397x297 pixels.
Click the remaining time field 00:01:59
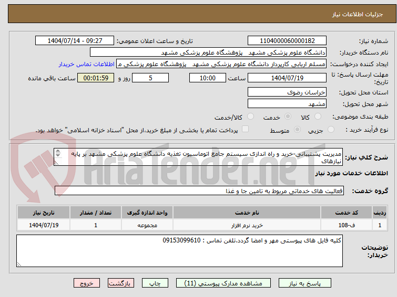pyautogui.click(x=96, y=78)
